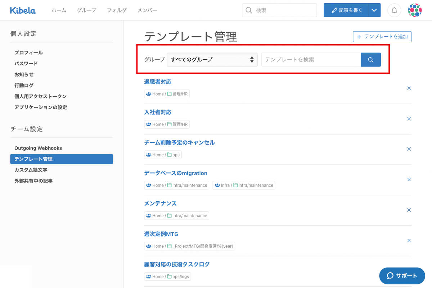Click the _Project/MTG/開発定例/%{year} folder tag

point(190,246)
